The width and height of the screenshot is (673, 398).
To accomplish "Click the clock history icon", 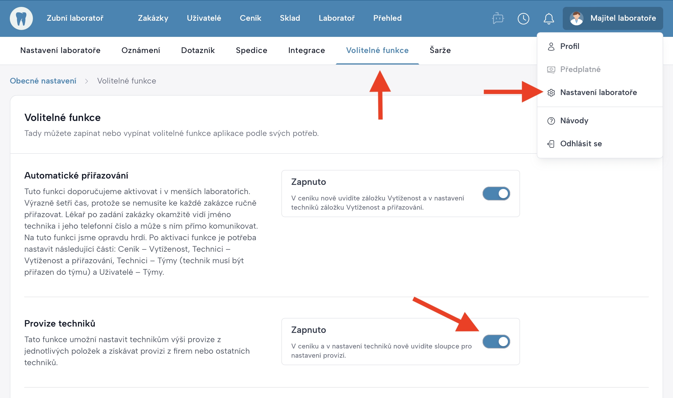I will click(523, 18).
